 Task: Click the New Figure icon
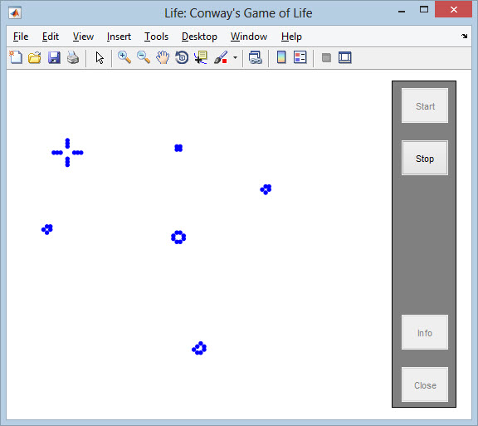(16, 57)
